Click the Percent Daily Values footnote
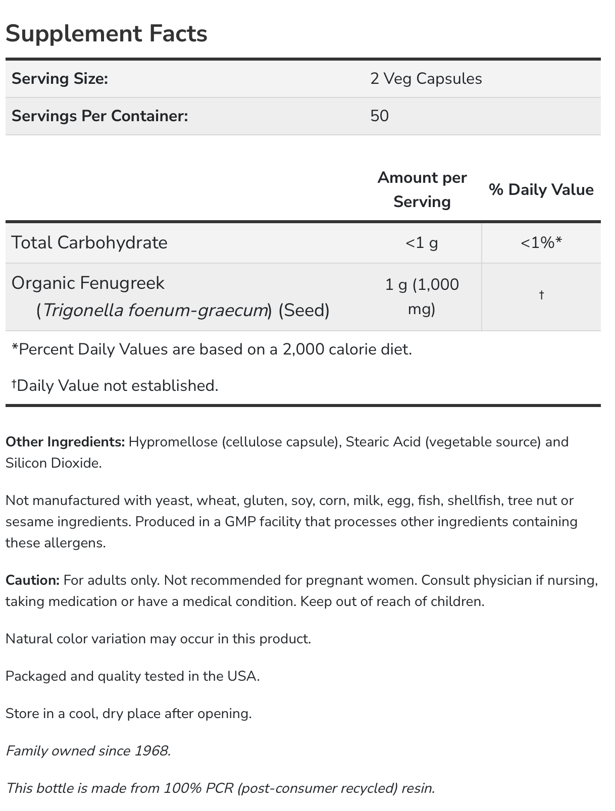 [x=212, y=349]
